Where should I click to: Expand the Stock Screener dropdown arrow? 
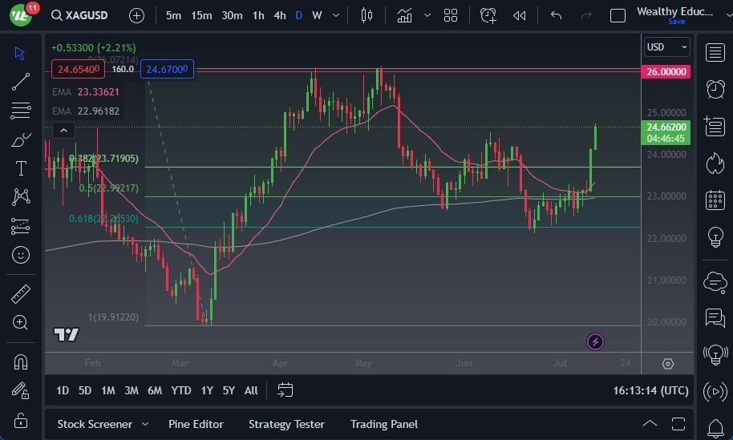[x=145, y=424]
